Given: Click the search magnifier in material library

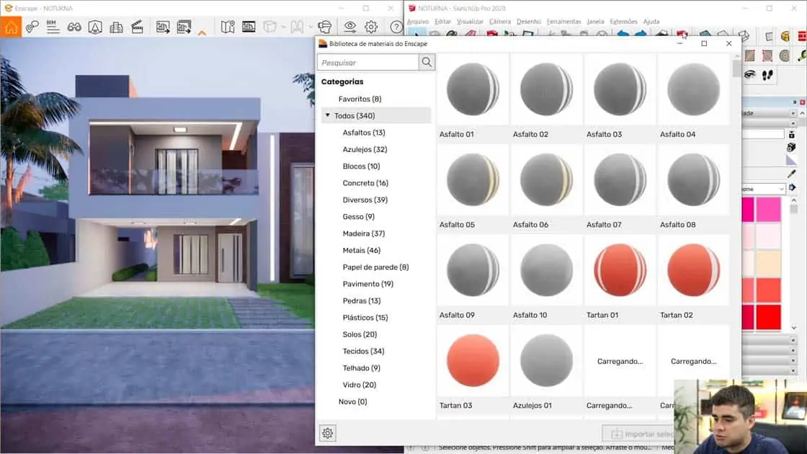Looking at the screenshot, I should (427, 62).
